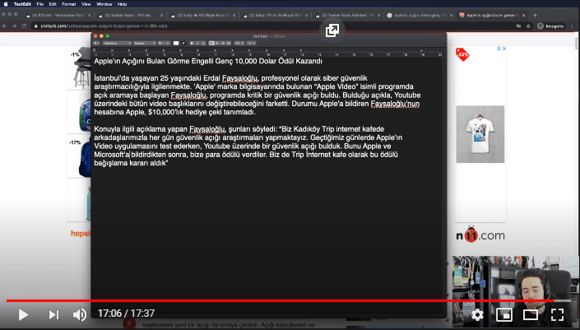Align text right
This screenshot has height=330, width=580.
pyautogui.click(x=223, y=44)
